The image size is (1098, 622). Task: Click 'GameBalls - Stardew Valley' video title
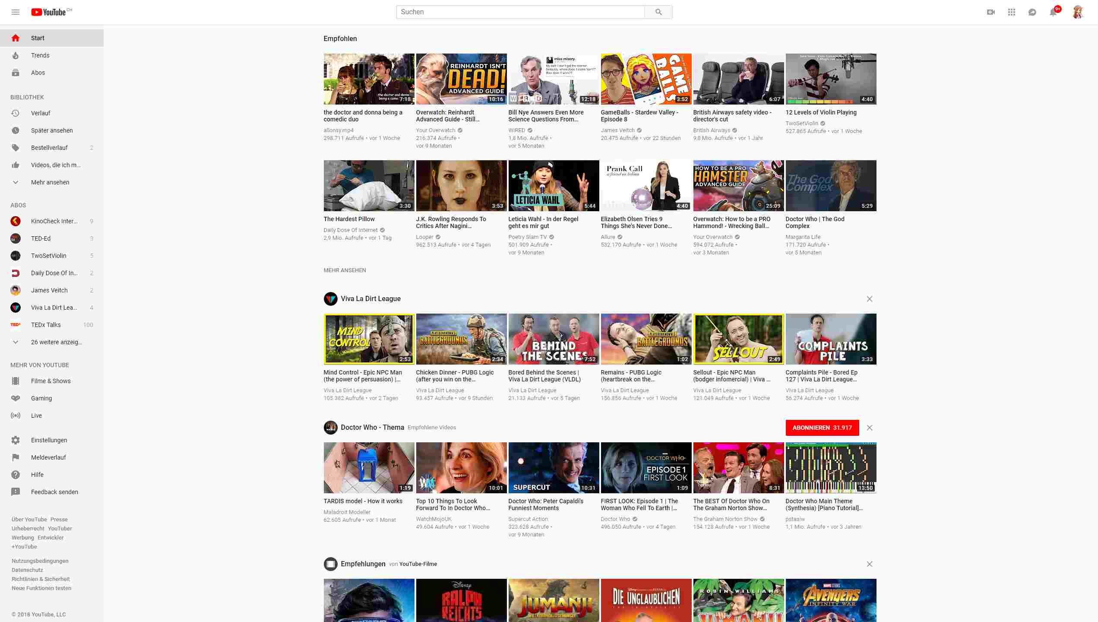[639, 116]
